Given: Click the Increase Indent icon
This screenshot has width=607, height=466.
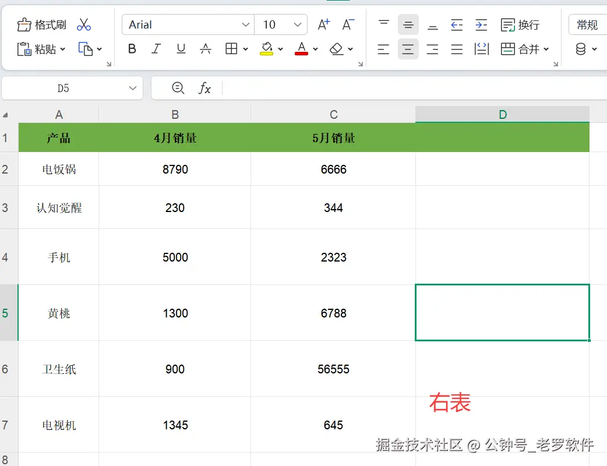Looking at the screenshot, I should pyautogui.click(x=482, y=25).
